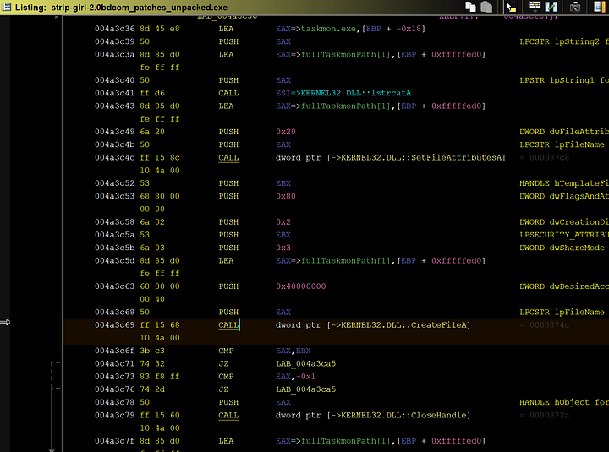Click PUSH value 0x20

coord(286,132)
